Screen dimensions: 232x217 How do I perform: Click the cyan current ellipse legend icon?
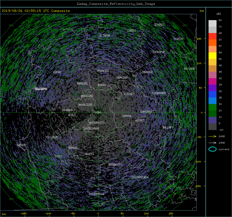point(212,149)
